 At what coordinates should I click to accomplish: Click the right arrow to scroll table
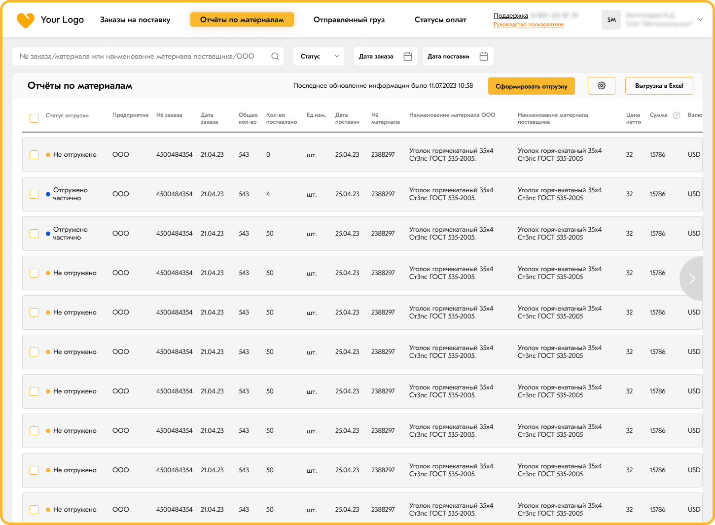tap(692, 279)
